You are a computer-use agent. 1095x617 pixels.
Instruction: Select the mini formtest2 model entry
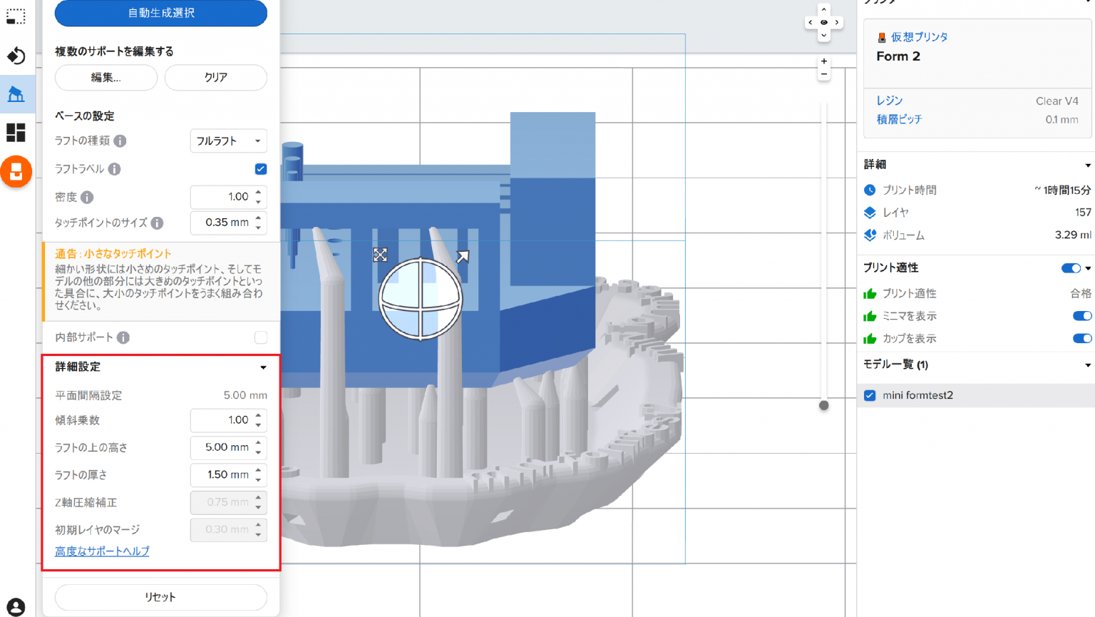(x=920, y=395)
